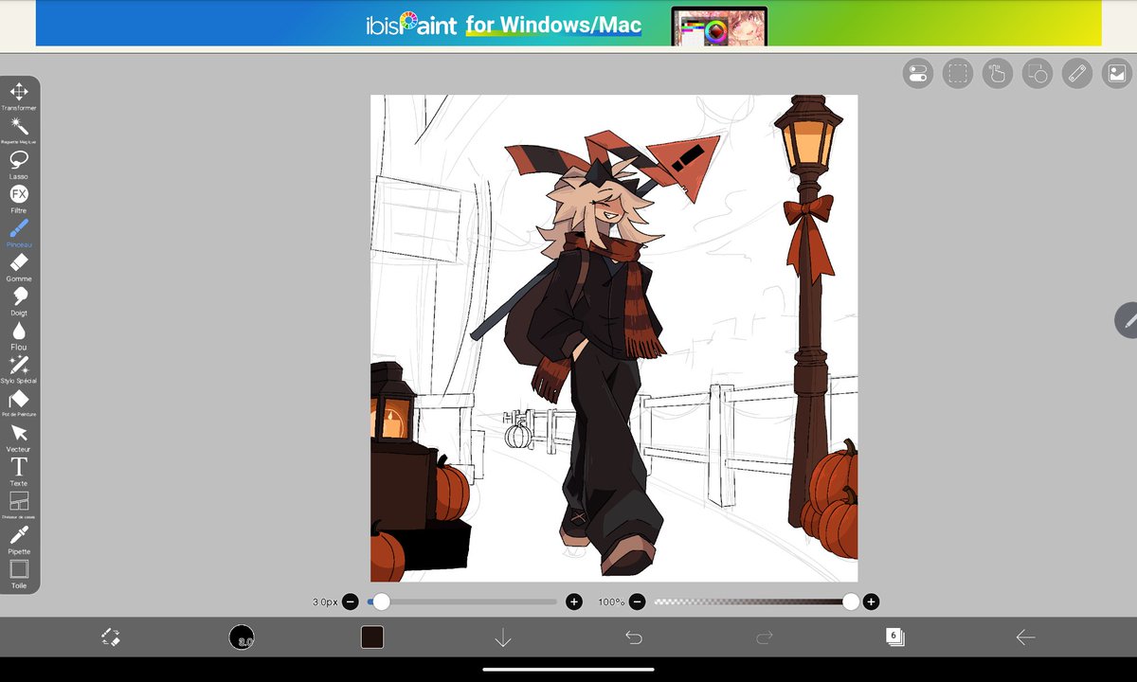Screen dimensions: 1137x682
Task: Tap the quick pen edge button
Action: click(1127, 320)
